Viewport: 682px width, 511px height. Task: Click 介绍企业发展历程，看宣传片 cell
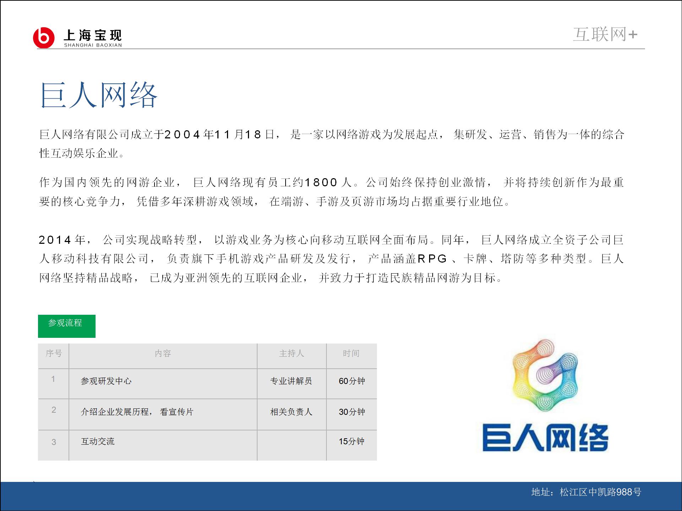coord(163,414)
